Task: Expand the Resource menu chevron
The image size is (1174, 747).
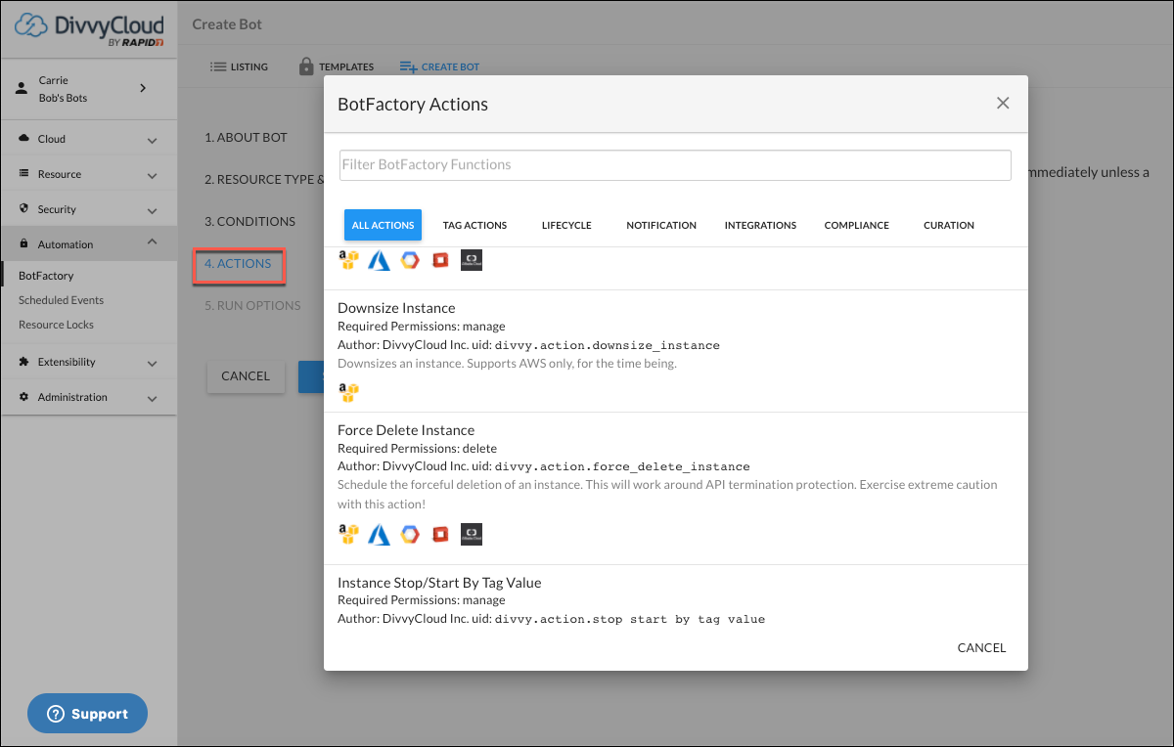Action: 152,175
